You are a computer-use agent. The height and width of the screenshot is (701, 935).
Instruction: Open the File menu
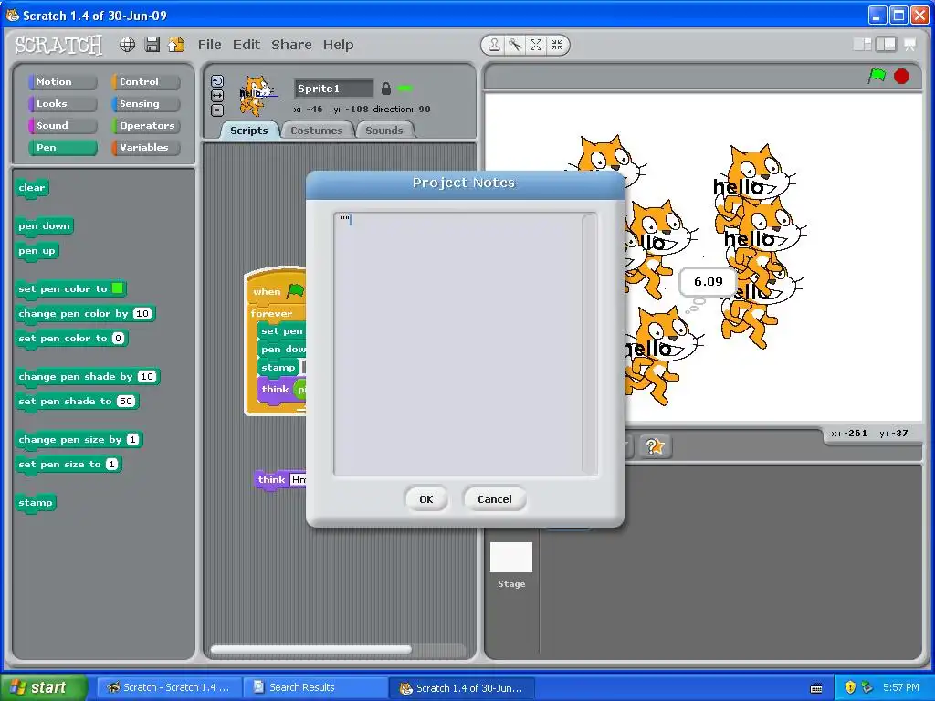tap(209, 45)
